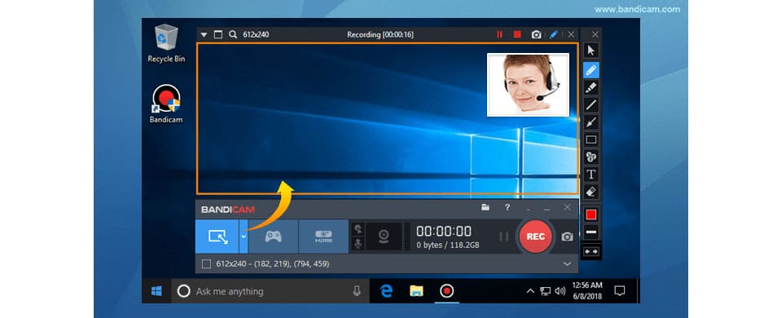Show hidden system tray icons
The height and width of the screenshot is (318, 777).
coord(530,291)
